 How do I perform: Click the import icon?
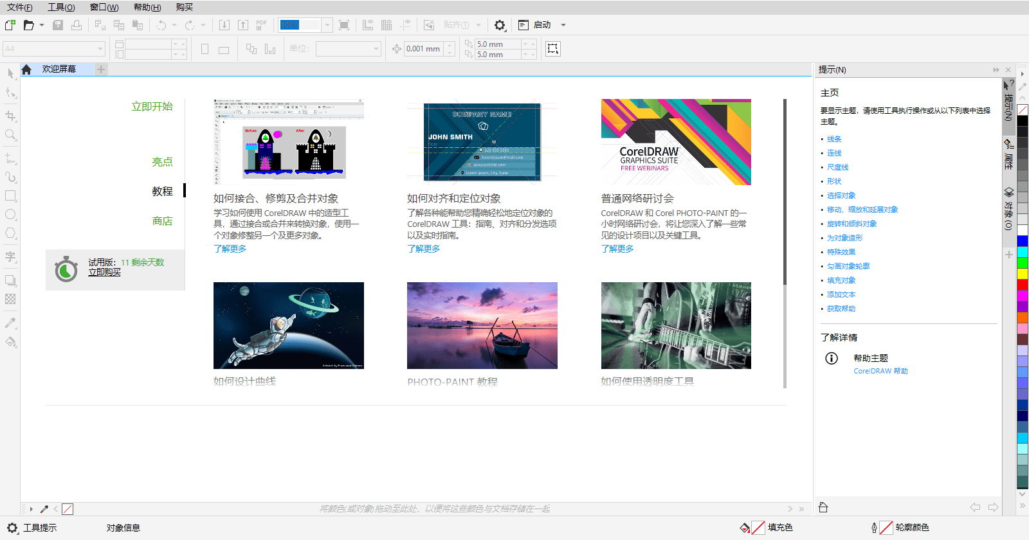[224, 25]
